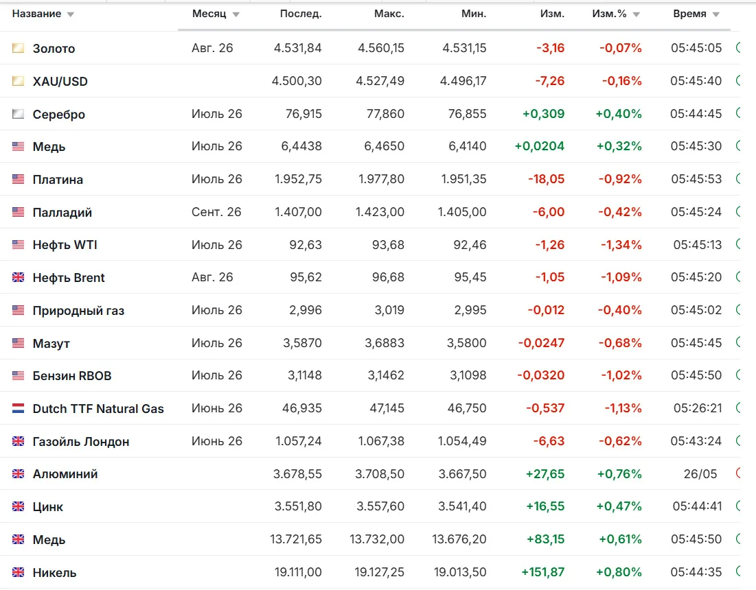Click the gold bar icon beside Золото
756x590 pixels.
(19, 48)
